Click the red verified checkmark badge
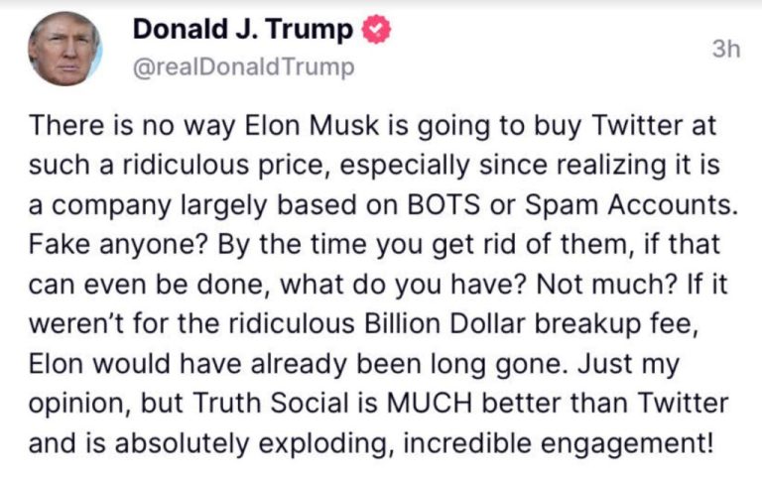762x480 pixels. (373, 31)
